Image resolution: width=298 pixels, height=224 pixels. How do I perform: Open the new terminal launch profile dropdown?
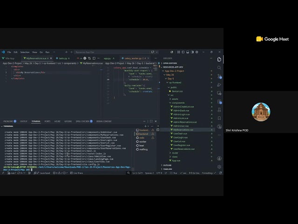click(x=149, y=126)
